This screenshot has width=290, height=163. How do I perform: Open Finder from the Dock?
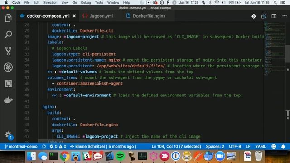32,156
